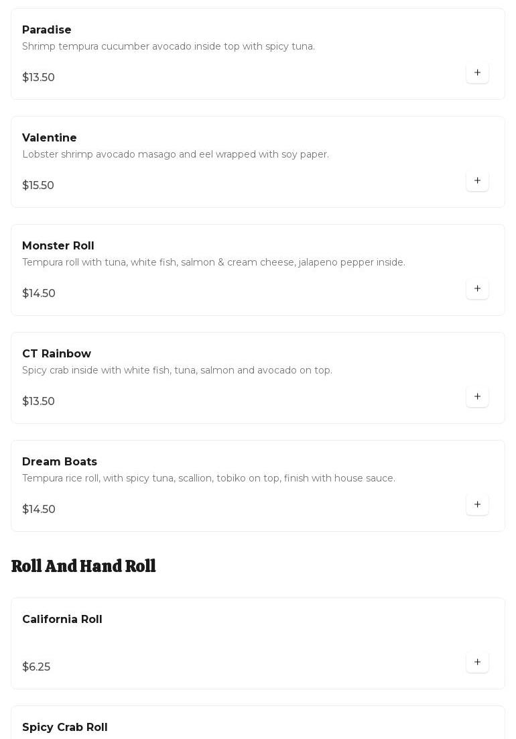
Task: Click Valentine price $15.50
Action: click(38, 186)
